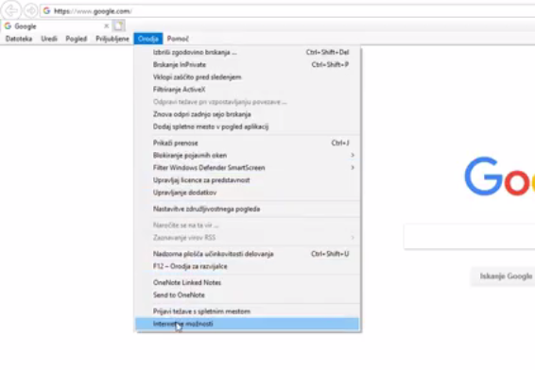Click the Google favicon in the address bar
Screen dimensions: 535x370
pos(46,11)
